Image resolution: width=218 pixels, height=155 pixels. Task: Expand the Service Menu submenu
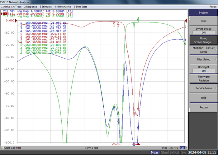pos(203,88)
